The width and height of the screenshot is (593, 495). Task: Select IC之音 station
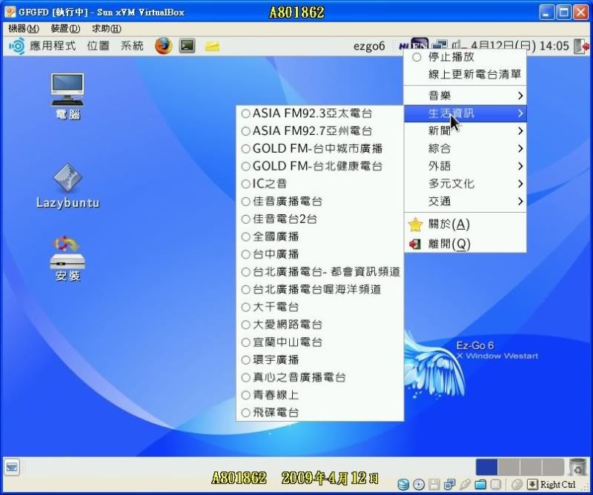tap(320, 184)
